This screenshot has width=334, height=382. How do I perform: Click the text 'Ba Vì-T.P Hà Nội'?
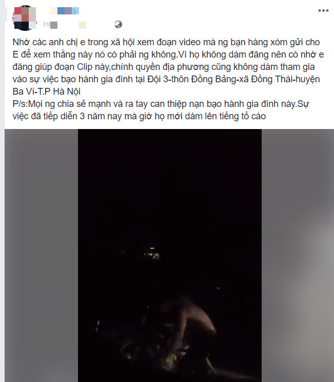(x=46, y=92)
